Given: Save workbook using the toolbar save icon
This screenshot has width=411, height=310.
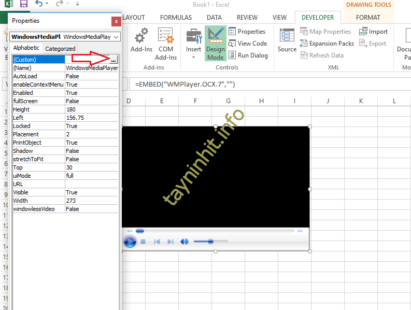Looking at the screenshot, I should click(x=23, y=4).
